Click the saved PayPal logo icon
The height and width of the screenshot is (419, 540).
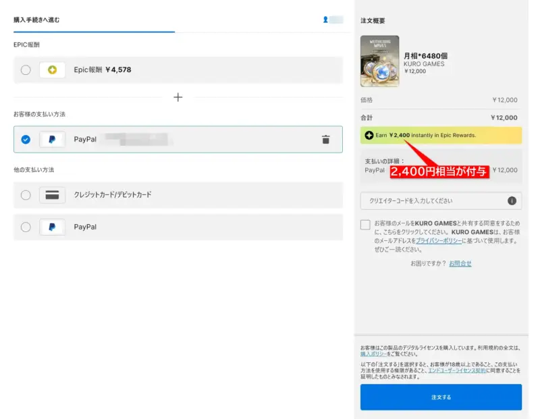[52, 140]
